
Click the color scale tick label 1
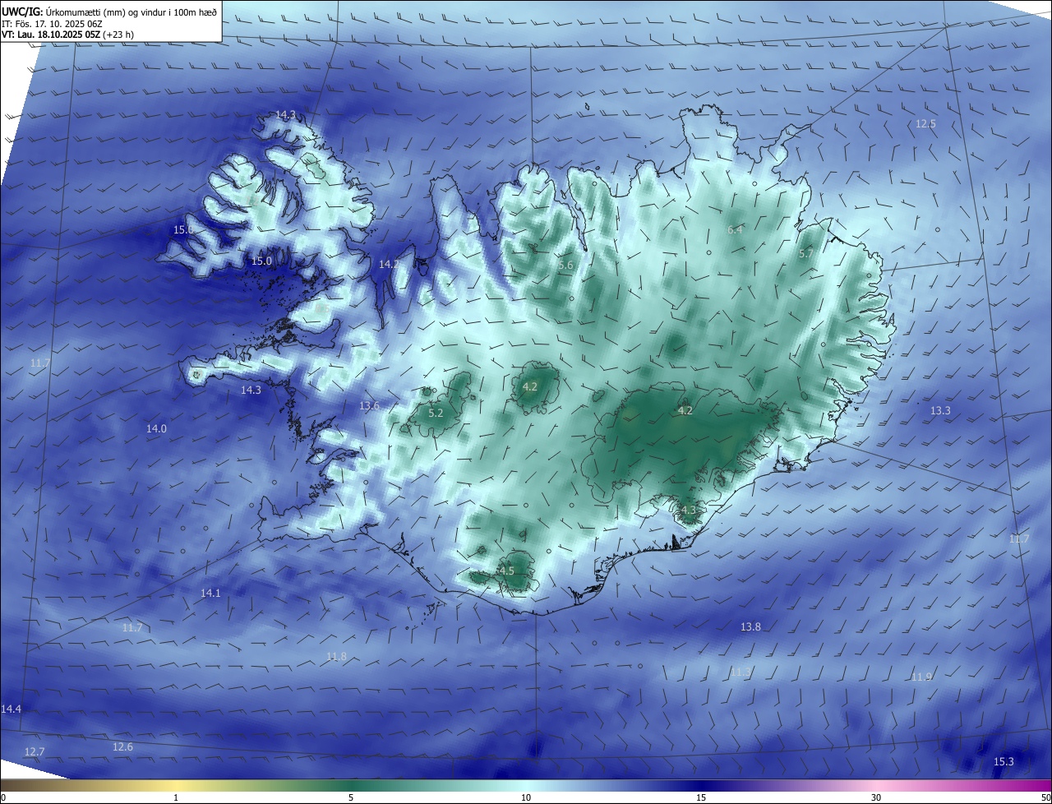click(176, 797)
